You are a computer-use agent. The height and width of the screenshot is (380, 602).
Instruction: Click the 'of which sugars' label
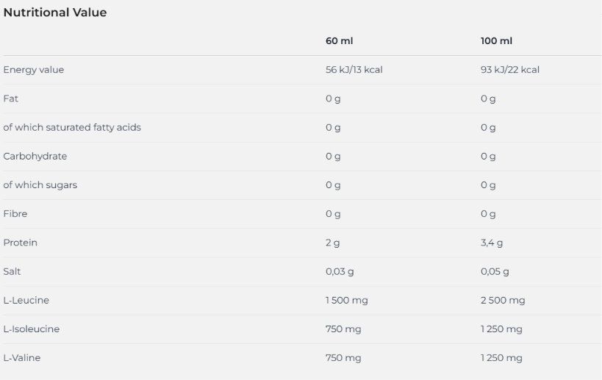[40, 185]
